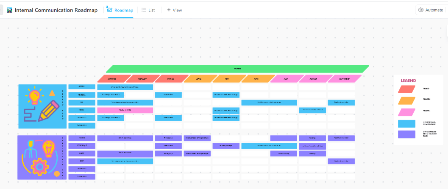Click the Automate robot icon

420,10
